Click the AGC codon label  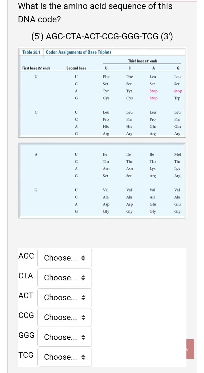point(26,256)
